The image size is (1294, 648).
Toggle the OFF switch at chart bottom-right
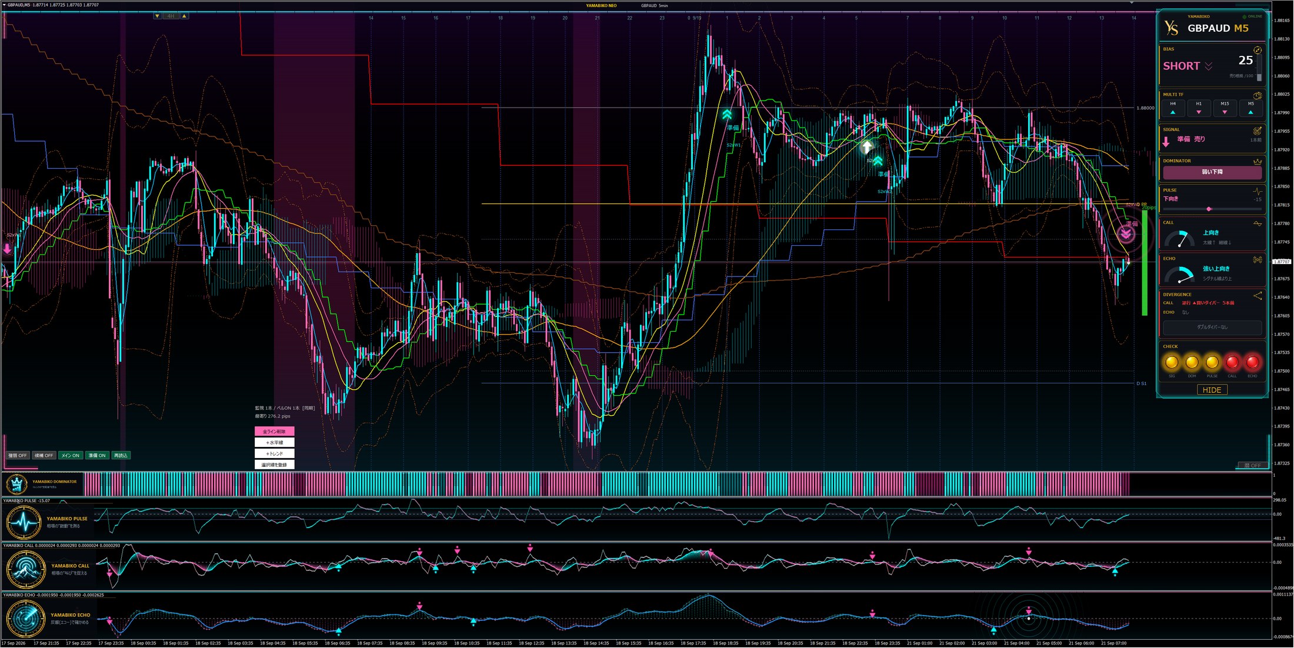pos(1252,466)
